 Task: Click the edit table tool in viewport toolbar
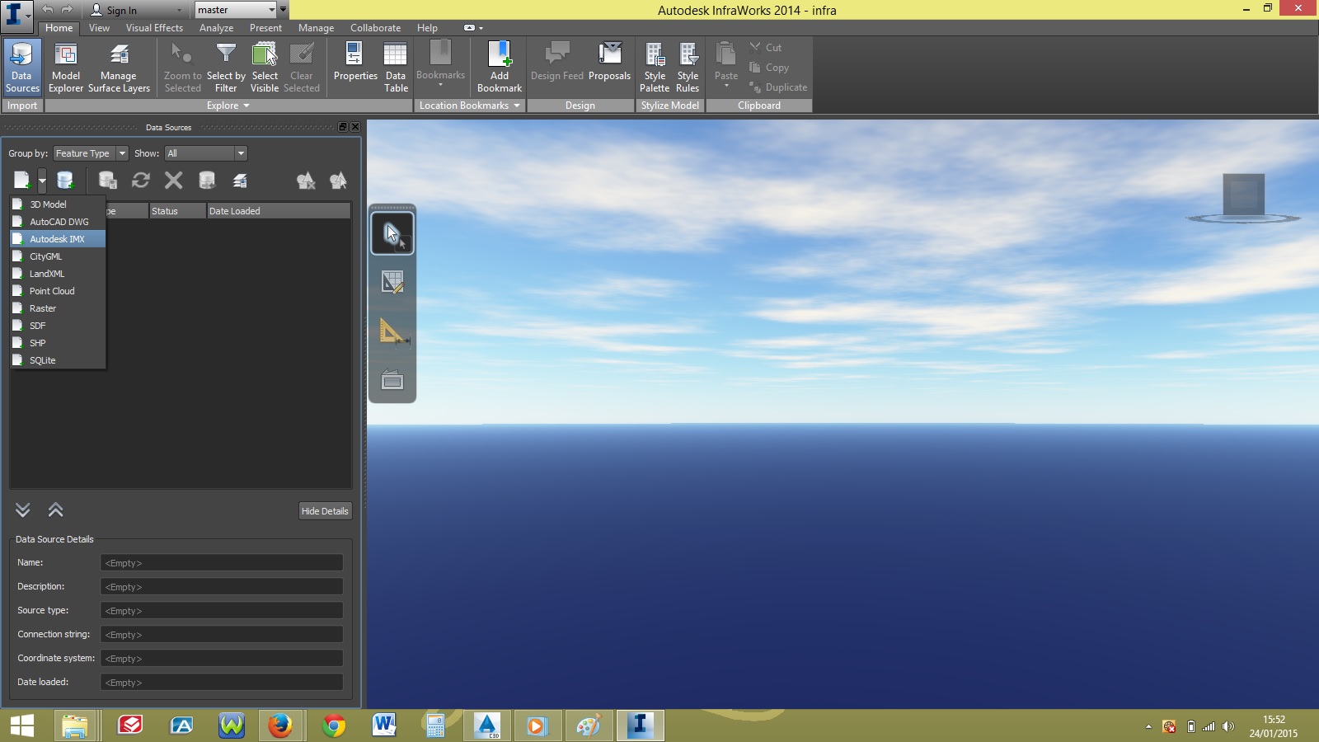click(392, 283)
